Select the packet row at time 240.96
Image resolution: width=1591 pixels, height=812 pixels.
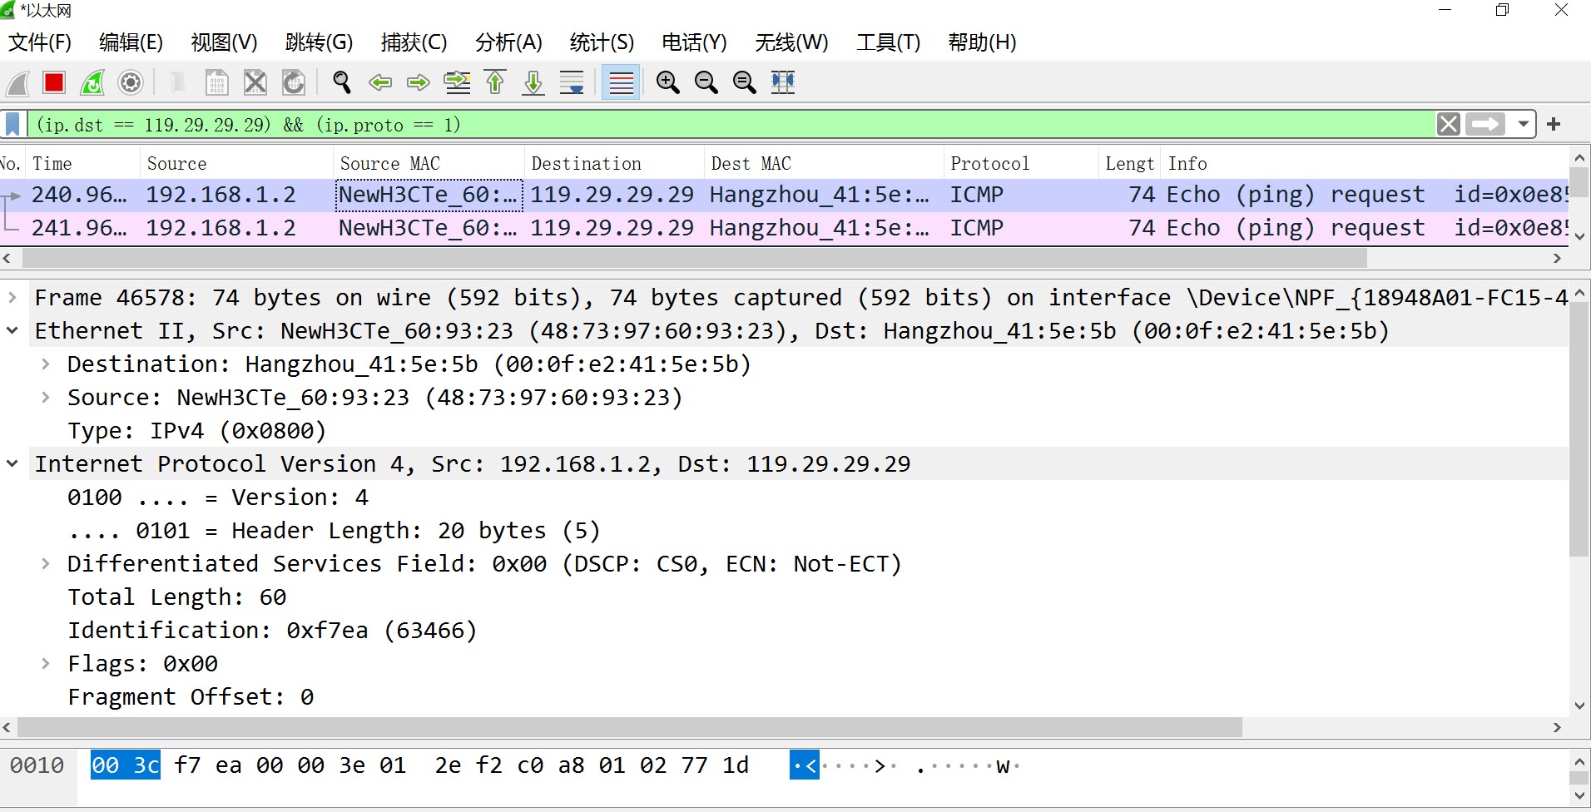pyautogui.click(x=784, y=195)
